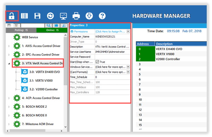Click the cube icon of 3.1 VERTX V1000
This screenshot has width=212, height=137.
pos(24,81)
